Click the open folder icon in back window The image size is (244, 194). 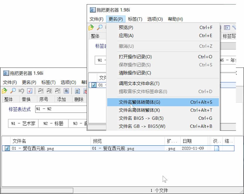[x=91, y=28]
